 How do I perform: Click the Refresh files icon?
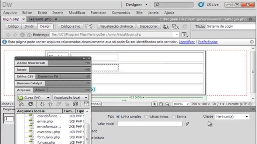point(31,104)
